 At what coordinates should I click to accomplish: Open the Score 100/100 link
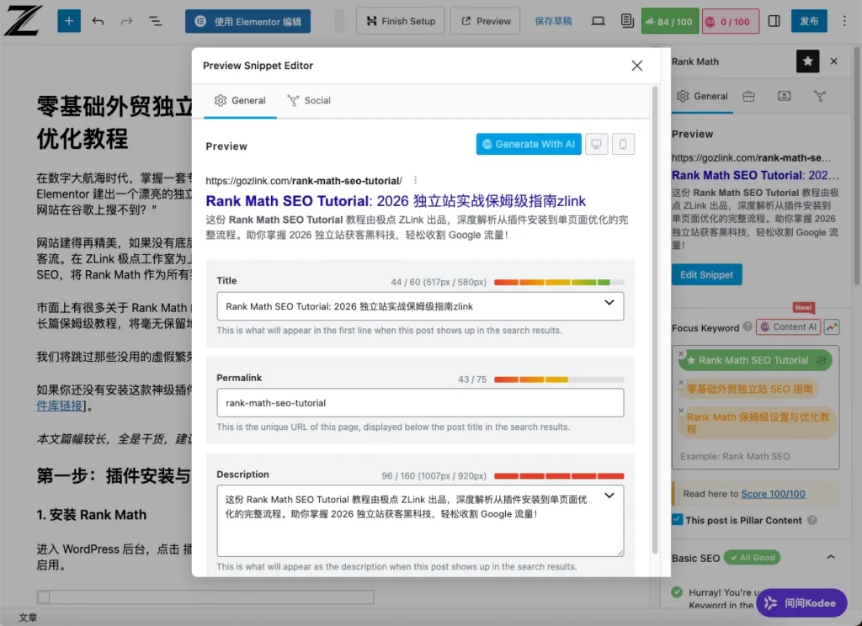tap(773, 494)
